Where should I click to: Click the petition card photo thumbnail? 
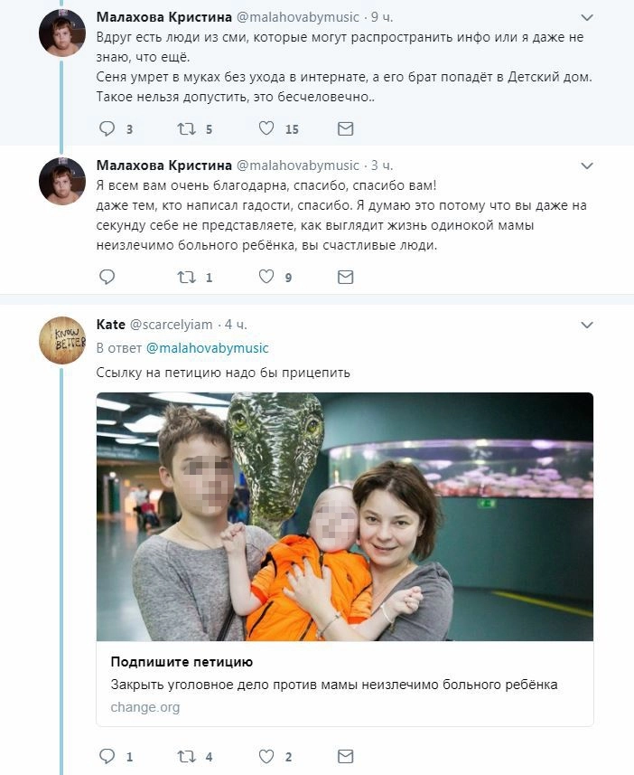pos(345,516)
